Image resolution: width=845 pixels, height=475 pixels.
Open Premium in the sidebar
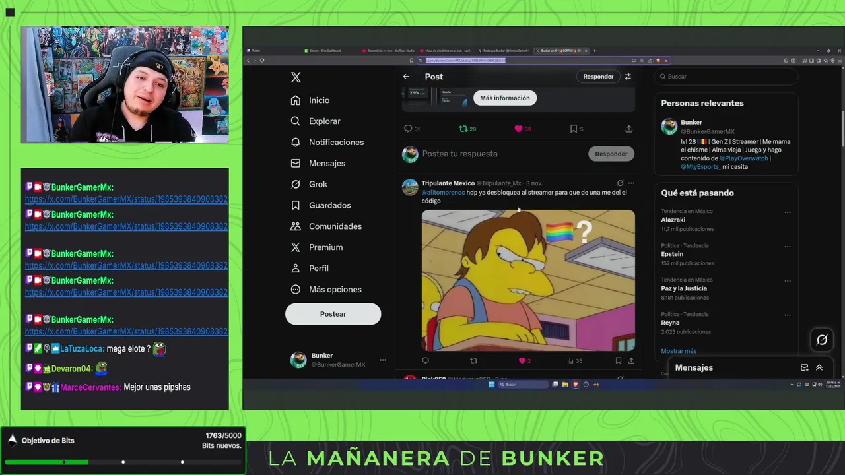[317, 247]
